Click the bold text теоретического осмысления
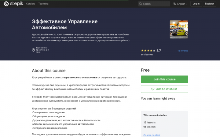The height and width of the screenshot is (137, 220). pos(80,77)
